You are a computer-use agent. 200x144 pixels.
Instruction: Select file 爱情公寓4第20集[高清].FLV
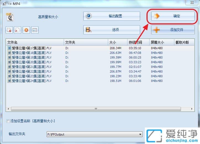[32, 62]
